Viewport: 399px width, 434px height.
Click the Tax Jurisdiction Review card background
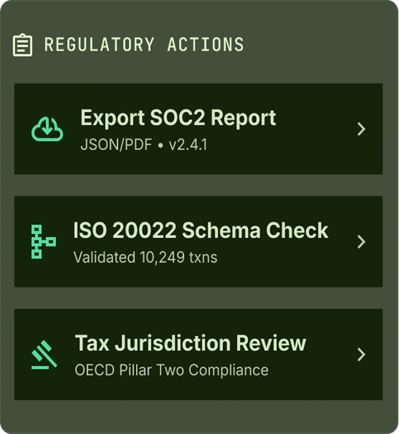[x=198, y=355]
